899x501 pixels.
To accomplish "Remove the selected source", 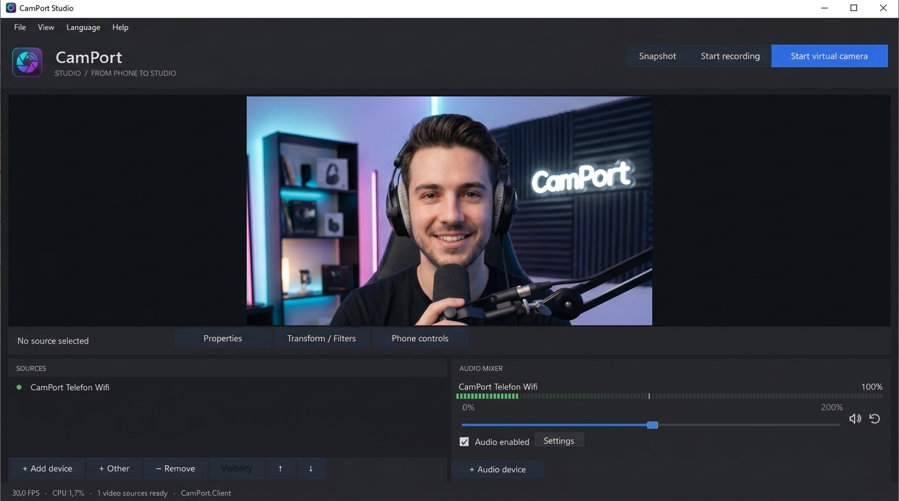I will tap(176, 468).
